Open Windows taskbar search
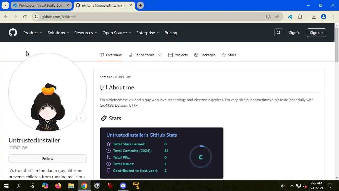Image resolution: width=339 pixels, height=191 pixels. pyautogui.click(x=19, y=186)
